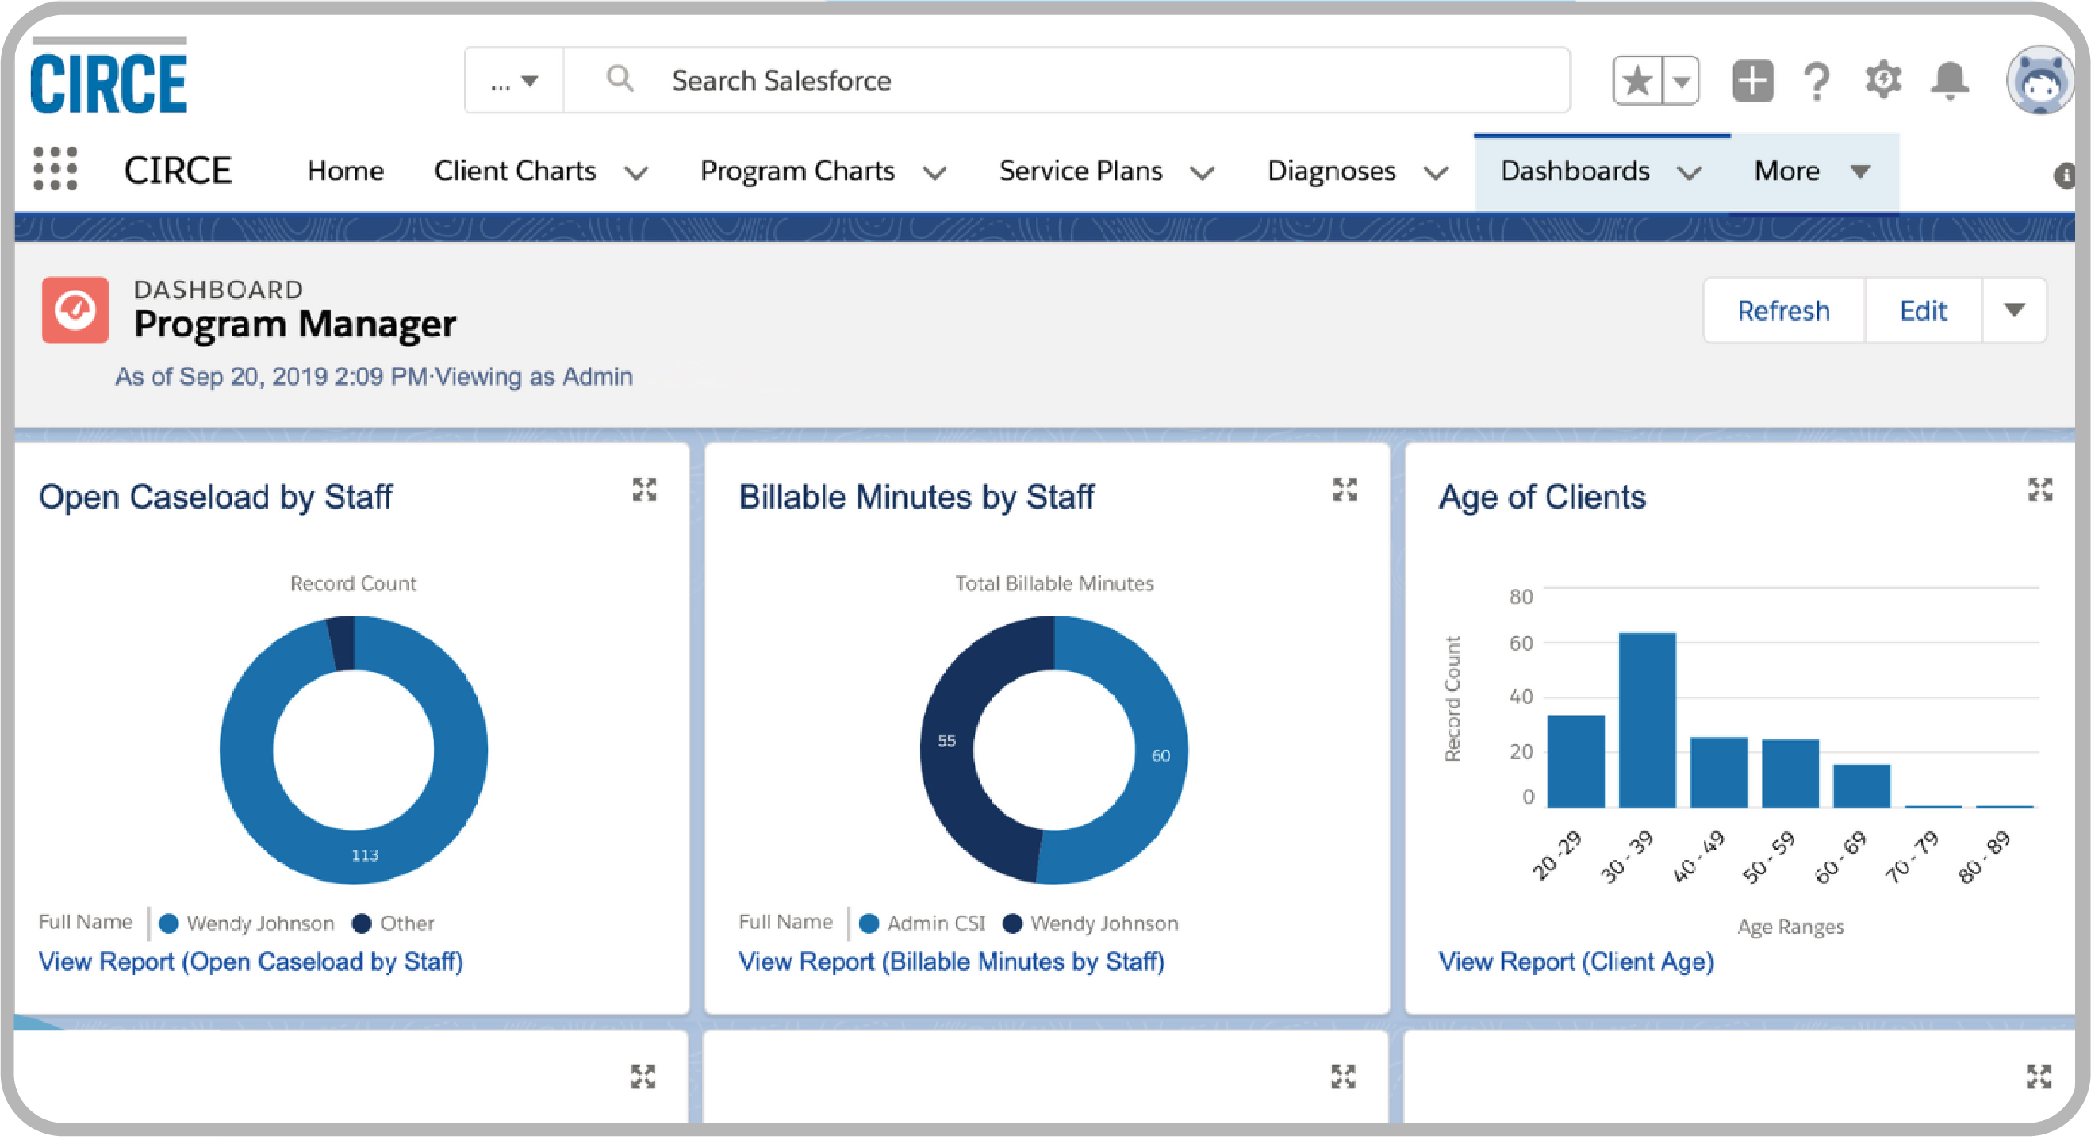Click the 40 - 49 age bar
The image size is (2091, 1140).
(1718, 772)
